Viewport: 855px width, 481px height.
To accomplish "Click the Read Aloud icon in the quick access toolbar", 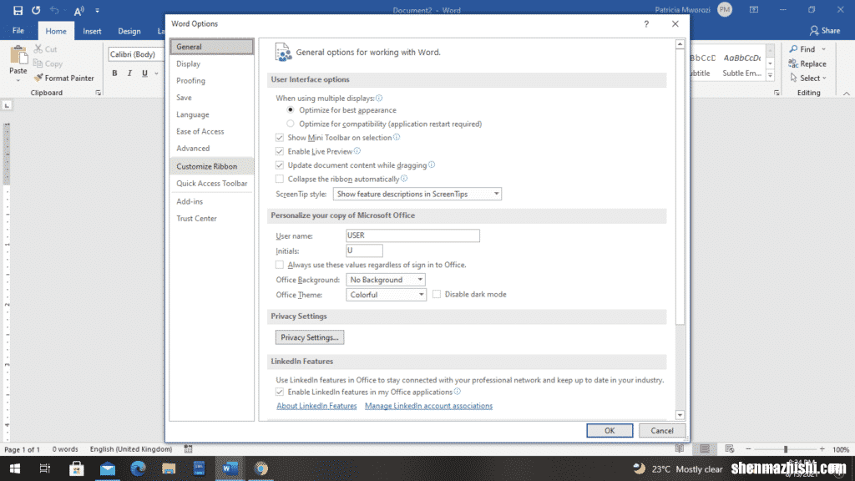I will pyautogui.click(x=79, y=10).
